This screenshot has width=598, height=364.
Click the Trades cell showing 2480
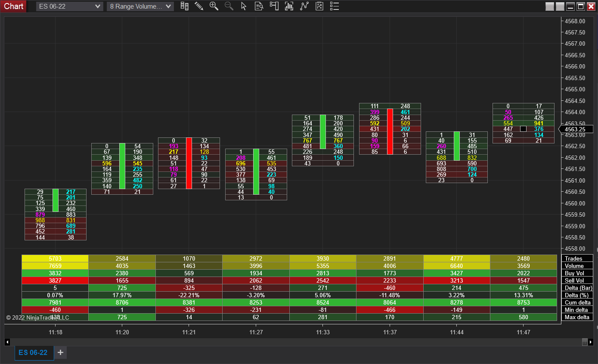click(524, 258)
